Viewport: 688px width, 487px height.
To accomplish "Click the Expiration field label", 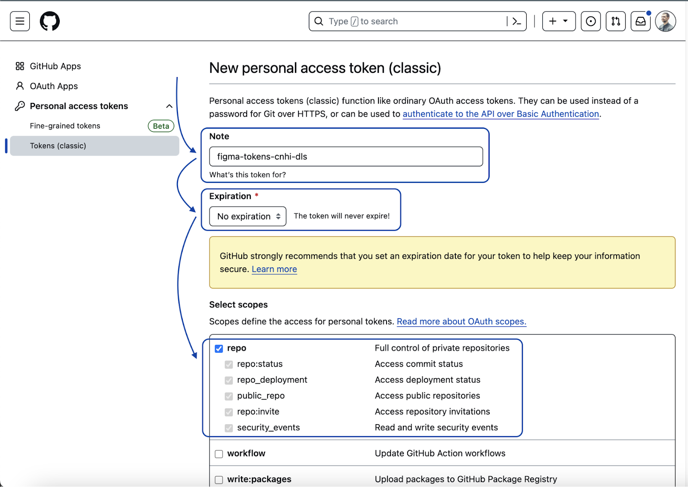I will pyautogui.click(x=230, y=196).
